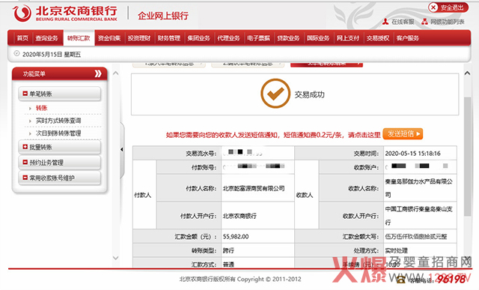
Task: Click payer name 北京乾富源商贸有限公司
Action: pyautogui.click(x=254, y=188)
